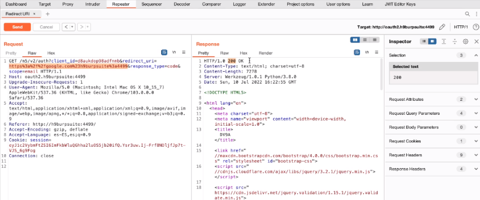Image resolution: width=480 pixels, height=200 pixels.
Task: Click the Response pane vertical scrollbar
Action: pyautogui.click(x=381, y=73)
